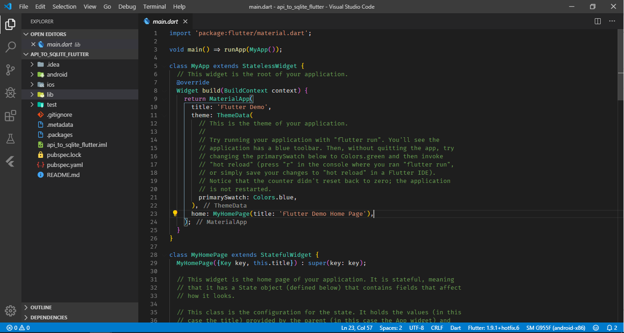Click Colors.blue on the primarySwatch line
This screenshot has height=333, width=624.
tap(273, 198)
